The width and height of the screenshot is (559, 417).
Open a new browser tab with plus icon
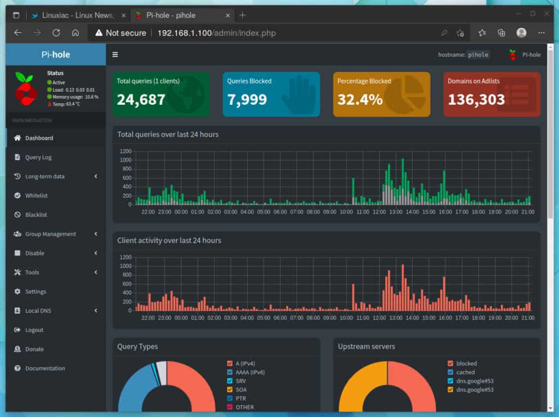[243, 15]
